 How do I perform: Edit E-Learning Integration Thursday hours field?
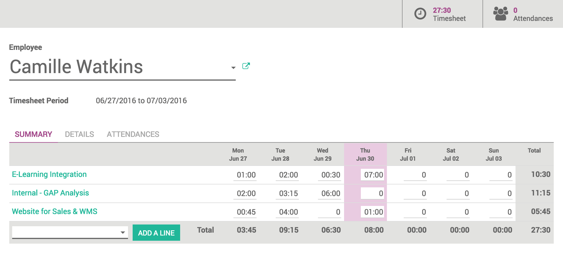point(372,175)
